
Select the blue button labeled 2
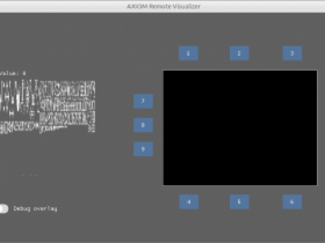point(239,54)
